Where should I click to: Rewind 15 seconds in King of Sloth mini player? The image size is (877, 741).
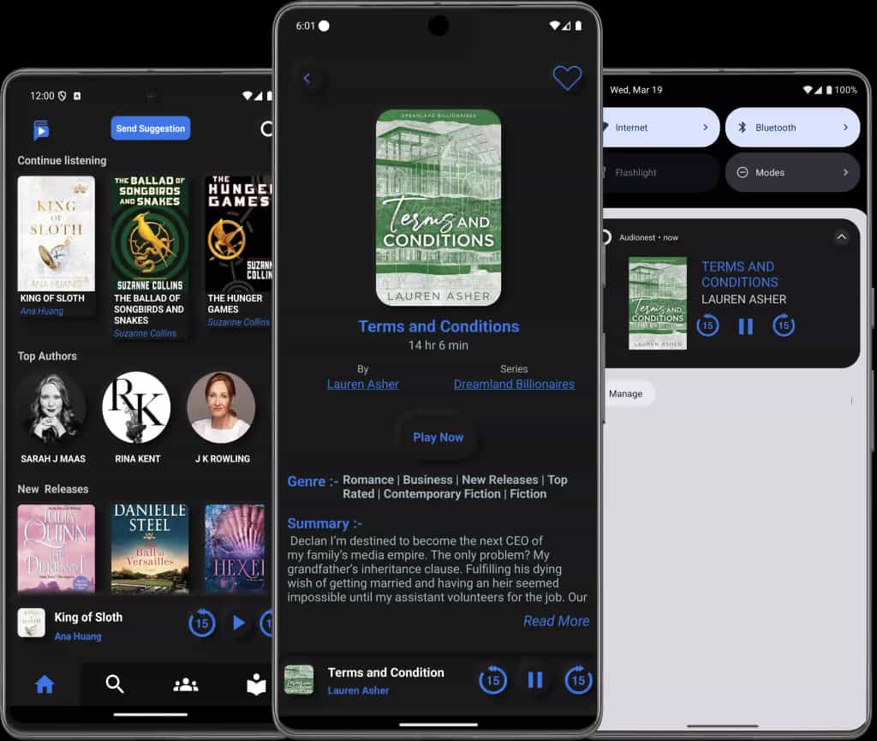pos(202,623)
